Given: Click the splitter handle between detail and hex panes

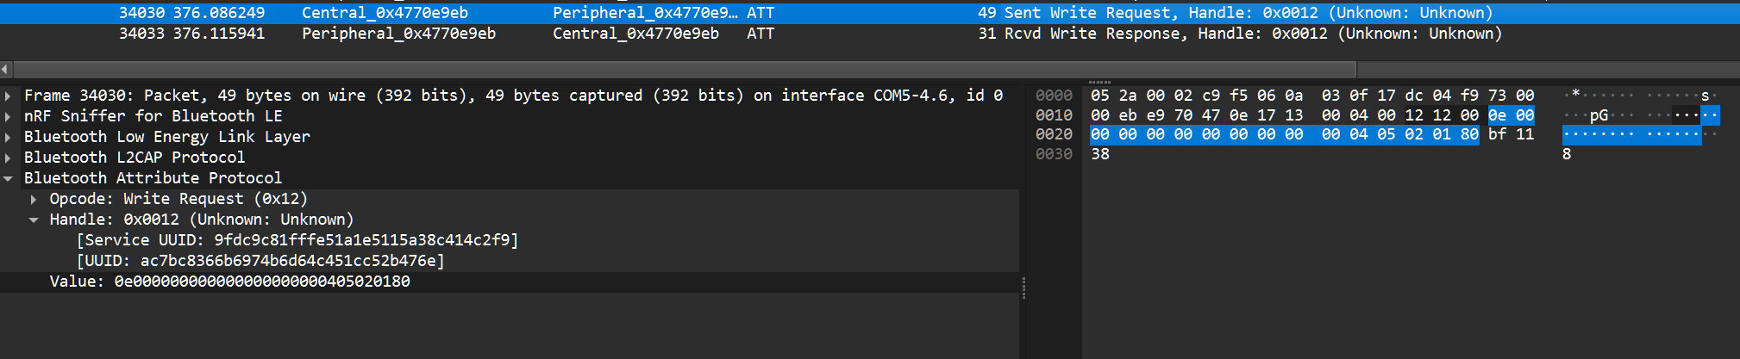Looking at the screenshot, I should pos(1023,288).
